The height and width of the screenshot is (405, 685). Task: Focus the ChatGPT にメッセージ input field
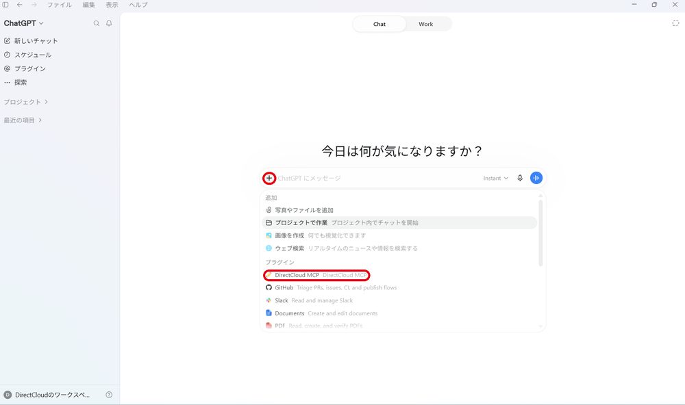(x=378, y=178)
